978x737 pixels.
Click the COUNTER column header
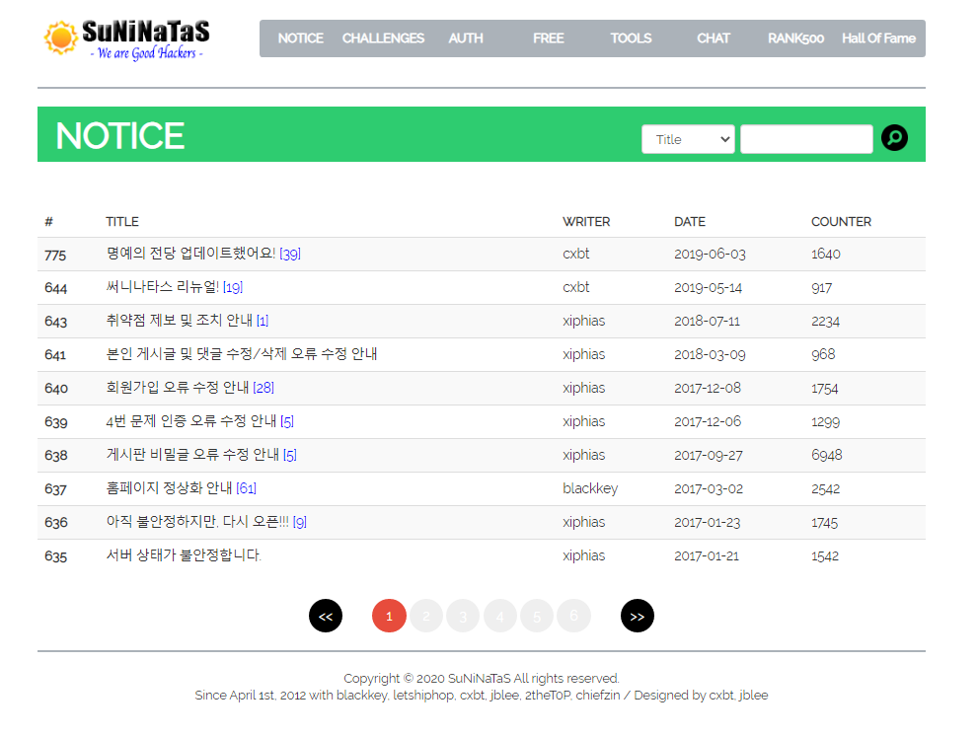[841, 222]
